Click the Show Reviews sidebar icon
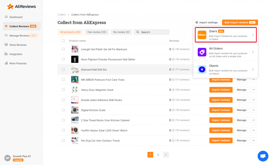 coord(6,45)
